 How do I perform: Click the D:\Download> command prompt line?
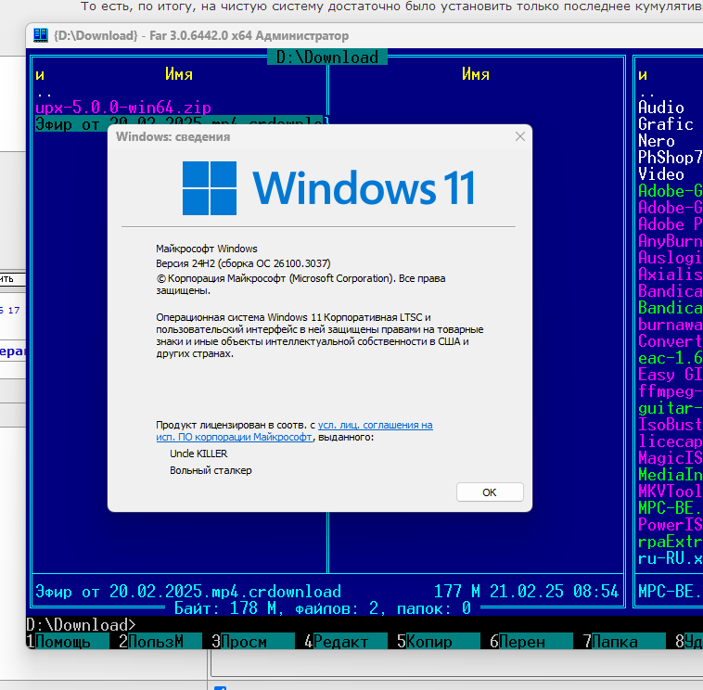tap(81, 625)
